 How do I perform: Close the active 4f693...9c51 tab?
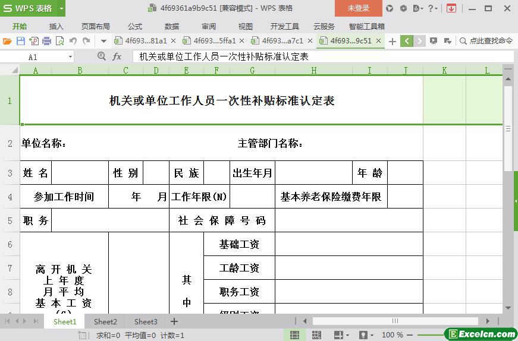[379, 41]
